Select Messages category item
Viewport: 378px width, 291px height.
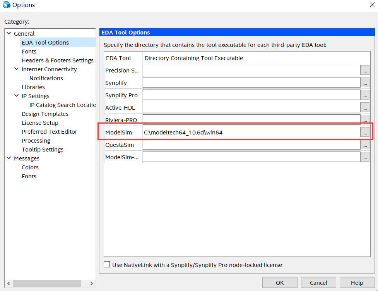[x=27, y=158]
